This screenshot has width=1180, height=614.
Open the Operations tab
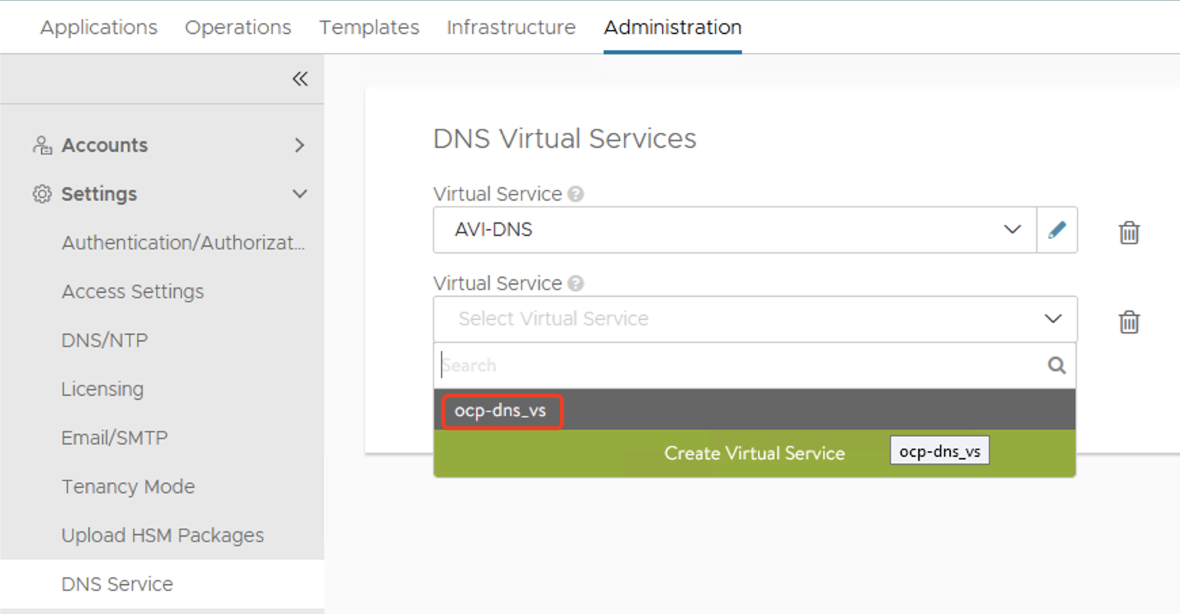238,27
